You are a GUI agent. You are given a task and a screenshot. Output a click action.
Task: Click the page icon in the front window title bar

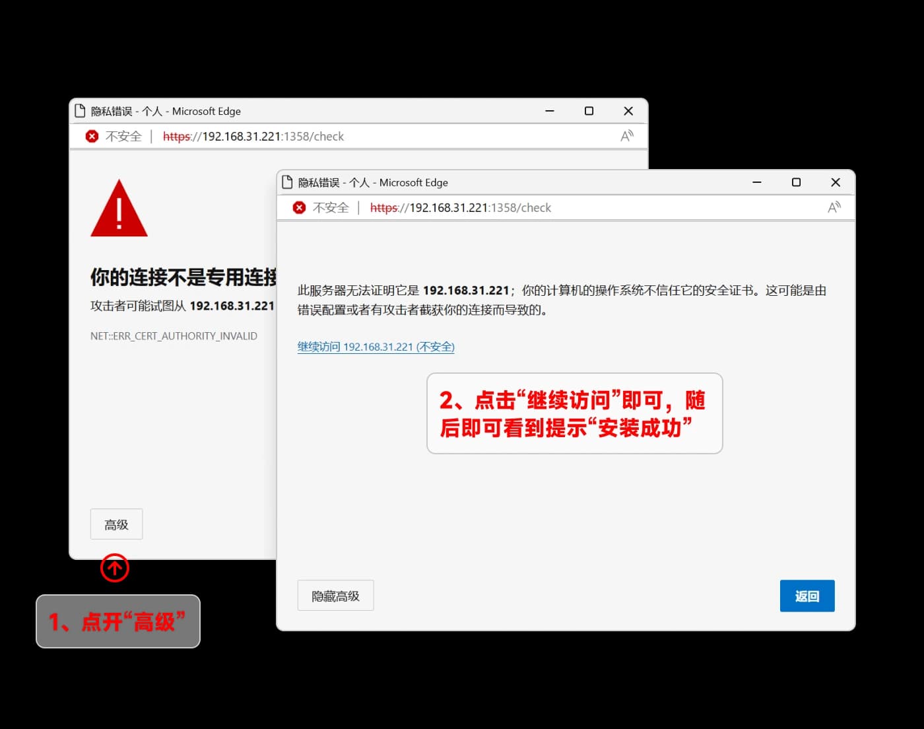pos(287,182)
